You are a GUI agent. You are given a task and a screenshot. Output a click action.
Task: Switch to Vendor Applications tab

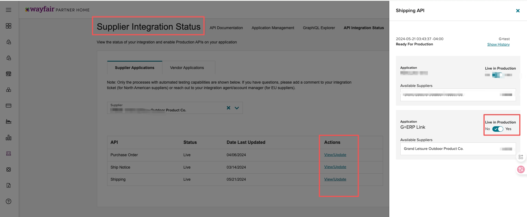(187, 68)
